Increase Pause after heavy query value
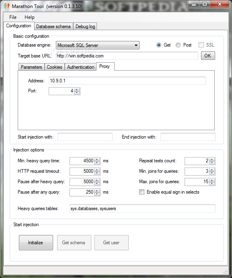This screenshot has height=278, width=232. tap(97, 180)
